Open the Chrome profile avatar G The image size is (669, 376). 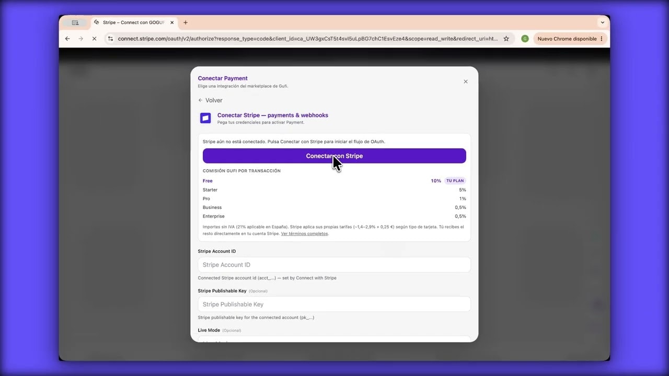coord(525,39)
